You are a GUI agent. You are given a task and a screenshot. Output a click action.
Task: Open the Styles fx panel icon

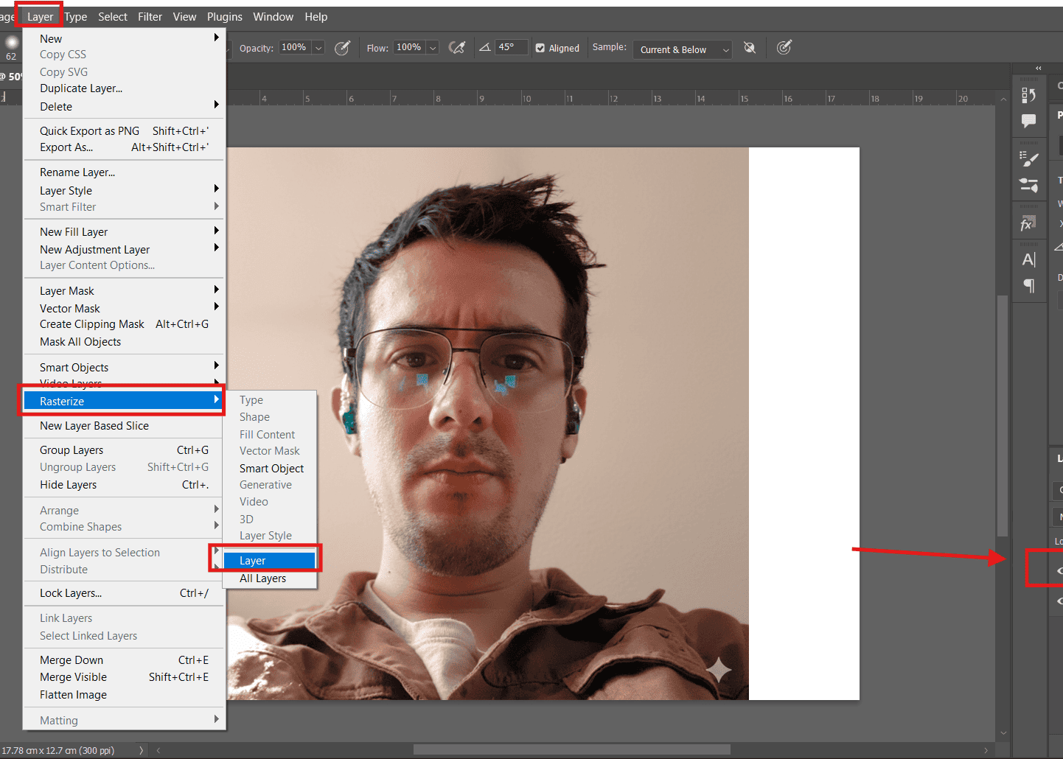[1028, 223]
